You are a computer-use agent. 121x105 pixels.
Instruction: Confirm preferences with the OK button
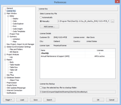(x=98, y=100)
